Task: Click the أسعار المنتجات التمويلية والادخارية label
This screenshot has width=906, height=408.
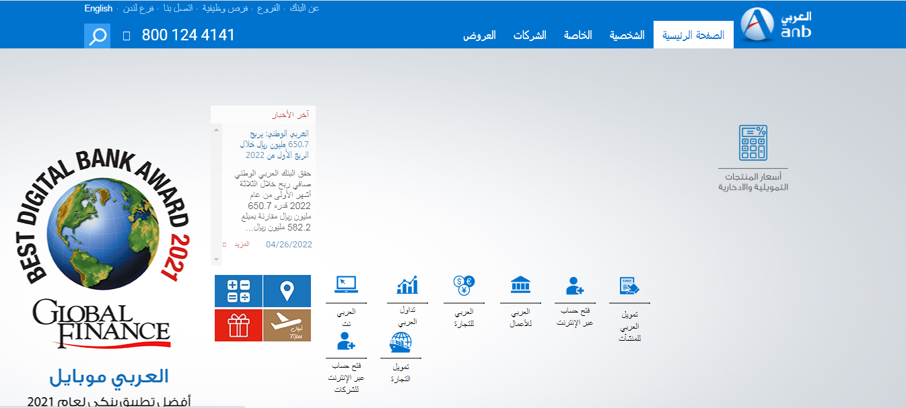Action: click(x=753, y=181)
